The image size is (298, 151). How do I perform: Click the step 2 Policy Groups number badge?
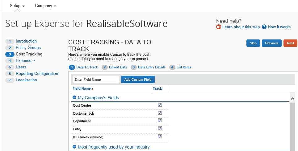tap(10, 48)
